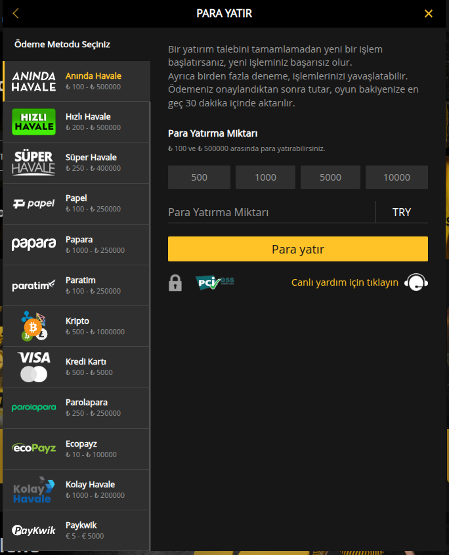Open the Ecopayz method title
449x555 pixels.
coord(81,444)
